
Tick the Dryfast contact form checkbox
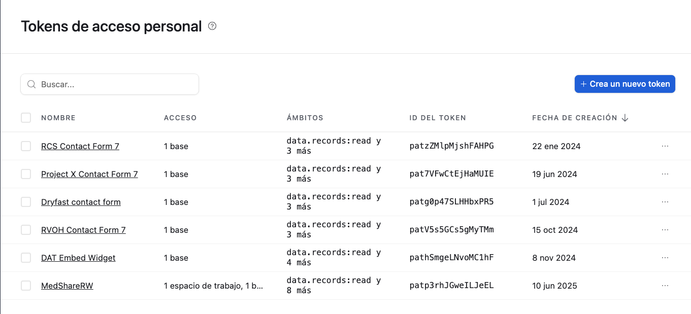pyautogui.click(x=26, y=202)
